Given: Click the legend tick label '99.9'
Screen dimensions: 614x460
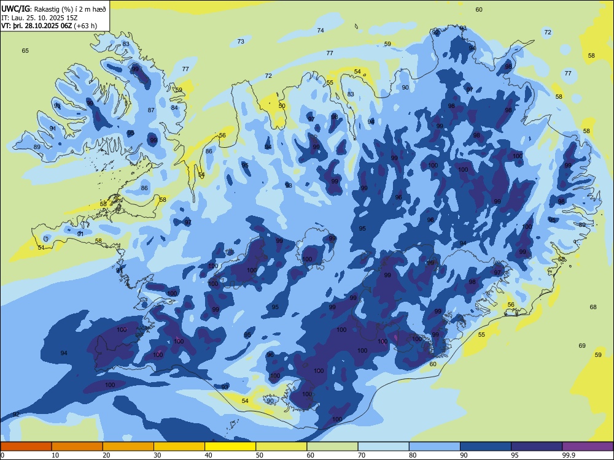Looking at the screenshot, I should (x=569, y=455).
